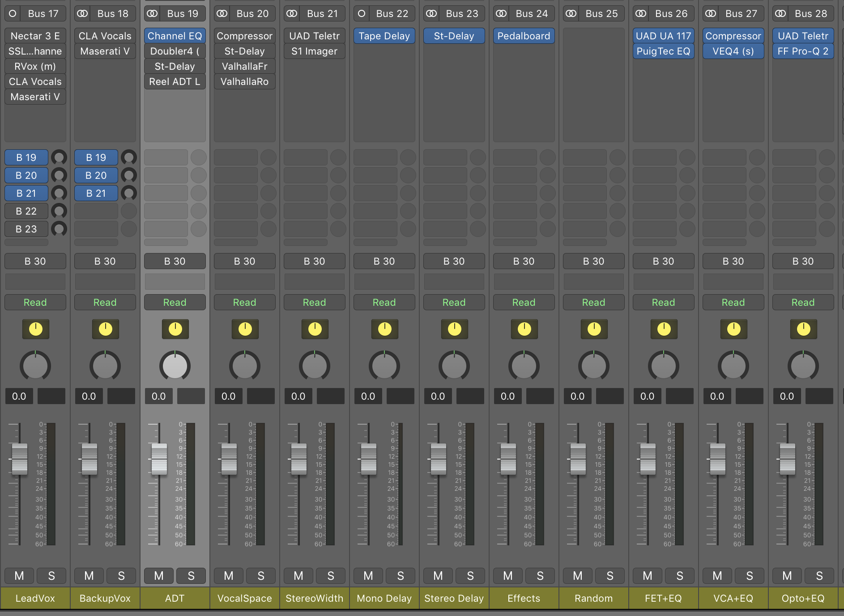Viewport: 844px width, 616px height.
Task: Click the B 19 send level knob on LeadVox
Action: (x=59, y=157)
